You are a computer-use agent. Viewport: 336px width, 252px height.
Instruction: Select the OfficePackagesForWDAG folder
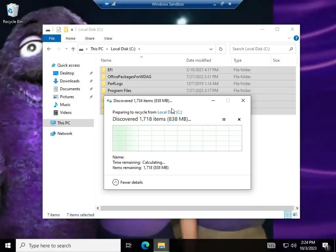pos(198,77)
